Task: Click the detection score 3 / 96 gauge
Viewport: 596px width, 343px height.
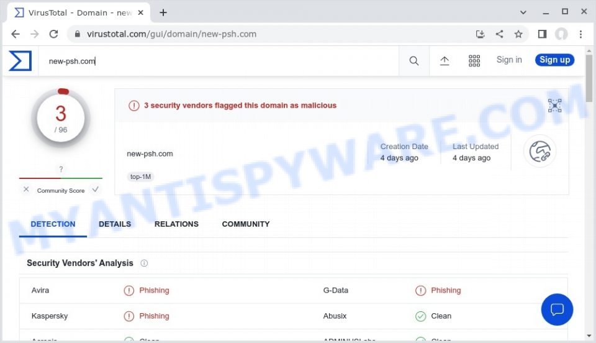Action: click(x=61, y=119)
